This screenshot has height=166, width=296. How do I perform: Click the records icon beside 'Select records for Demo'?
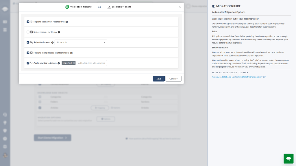pos(31,32)
